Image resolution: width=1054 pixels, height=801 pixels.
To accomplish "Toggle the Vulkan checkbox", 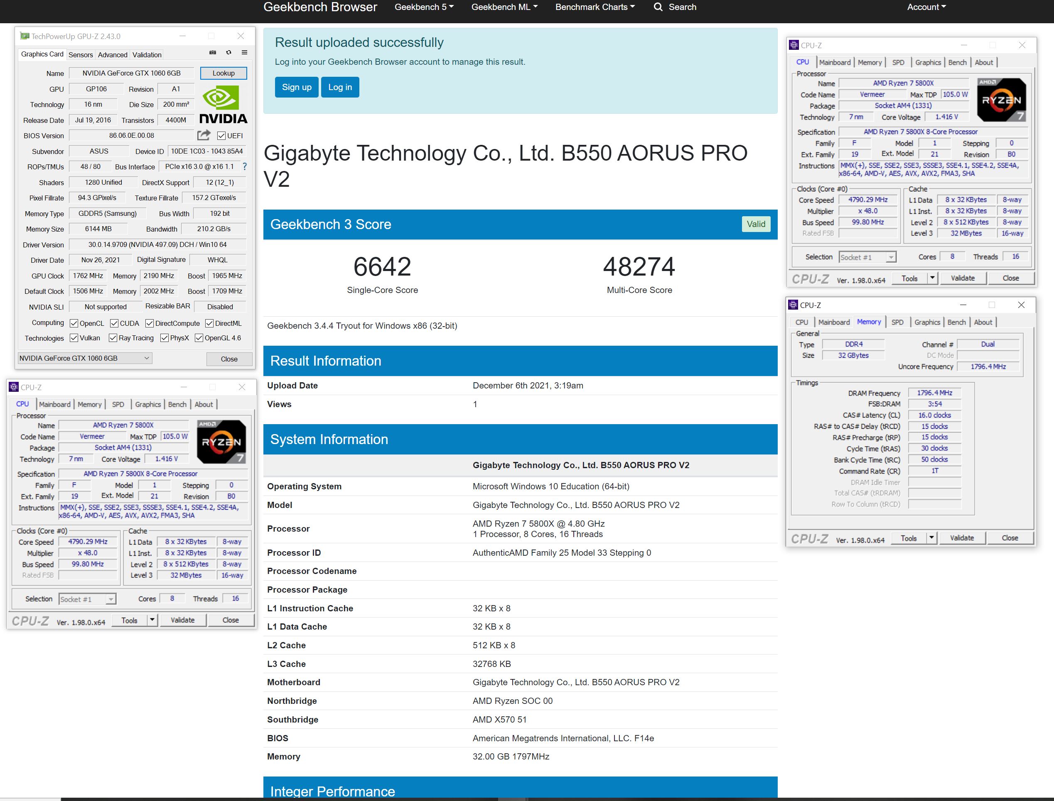I will (x=74, y=338).
